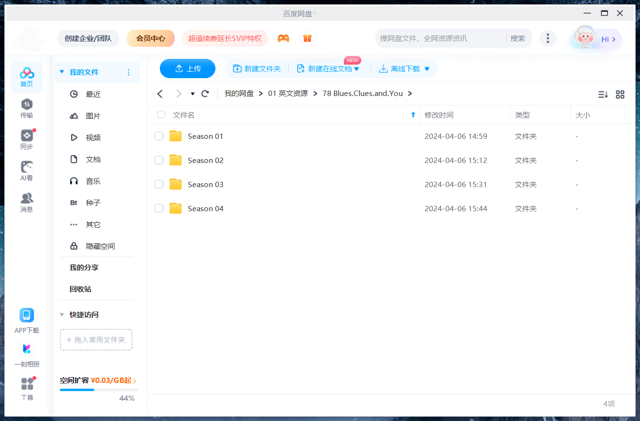Check the Season 03 folder checkbox
The image size is (640, 421).
point(159,185)
